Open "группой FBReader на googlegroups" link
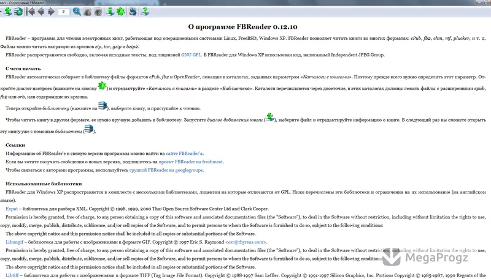This screenshot has width=491, height=279. pos(166,170)
